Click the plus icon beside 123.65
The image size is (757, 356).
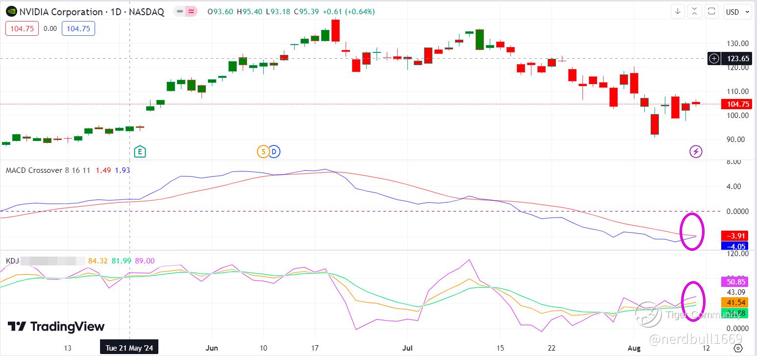[x=714, y=58]
